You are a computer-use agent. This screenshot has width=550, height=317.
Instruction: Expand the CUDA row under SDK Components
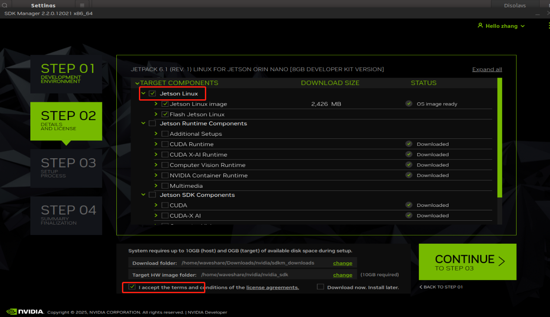[156, 205]
